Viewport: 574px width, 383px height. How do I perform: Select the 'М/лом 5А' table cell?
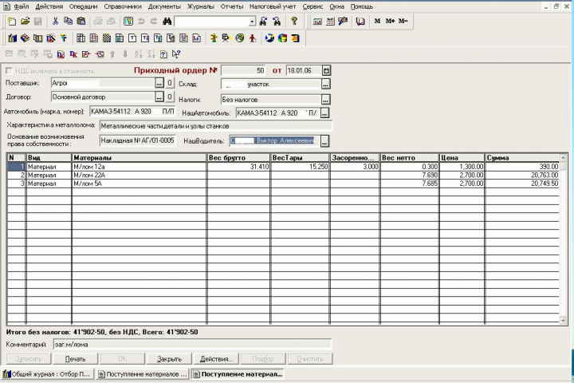tap(139, 184)
